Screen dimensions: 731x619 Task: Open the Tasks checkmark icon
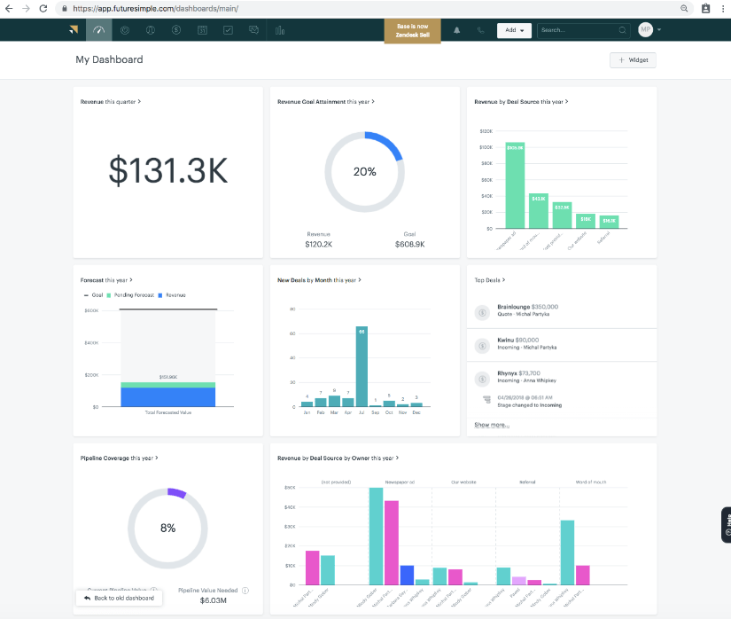tap(228, 29)
